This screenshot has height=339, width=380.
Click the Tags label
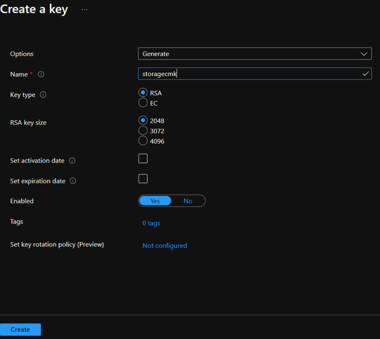(17, 222)
